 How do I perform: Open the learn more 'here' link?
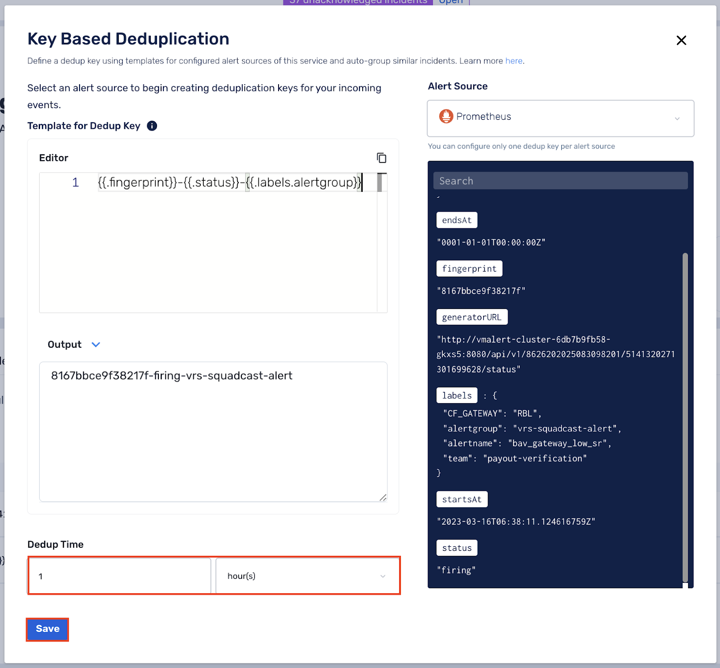(513, 61)
